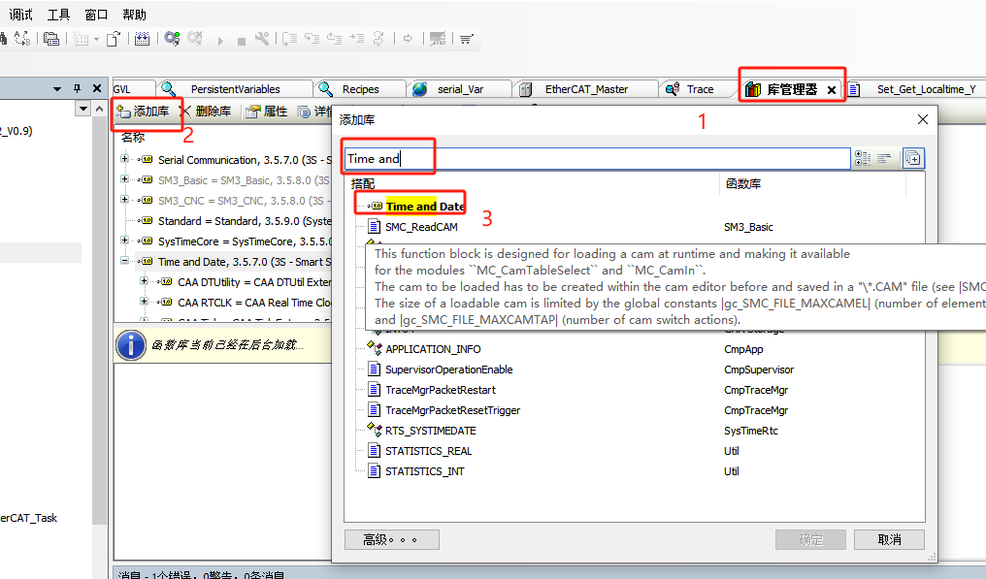
Task: Open the 窗口 (Window) menu
Action: (x=96, y=15)
